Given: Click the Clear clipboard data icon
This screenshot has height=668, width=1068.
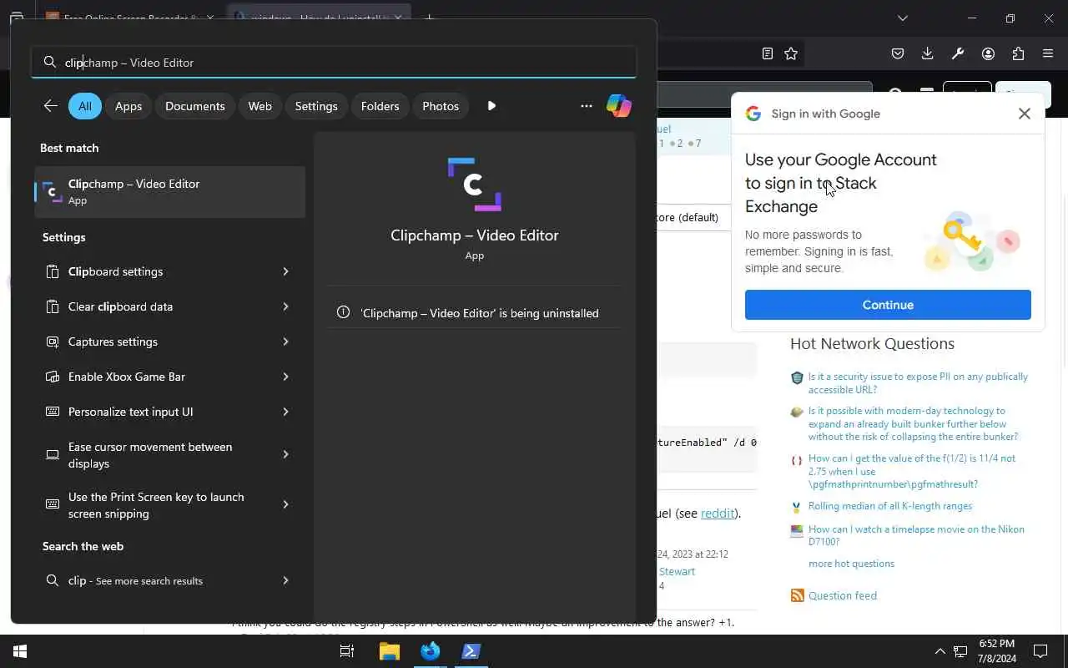Looking at the screenshot, I should point(53,306).
